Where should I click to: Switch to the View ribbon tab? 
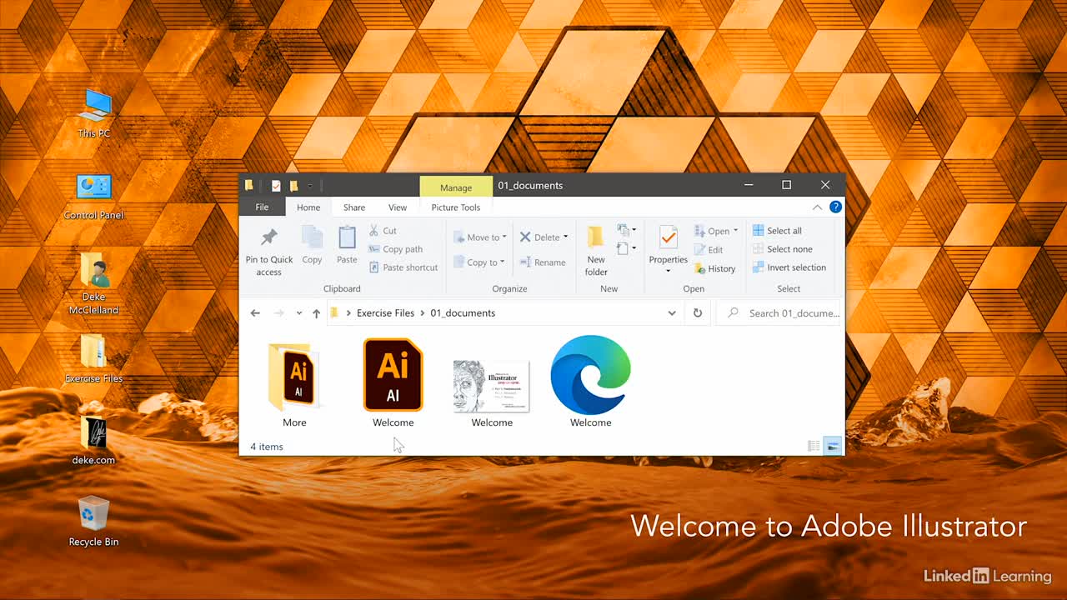[x=398, y=207]
